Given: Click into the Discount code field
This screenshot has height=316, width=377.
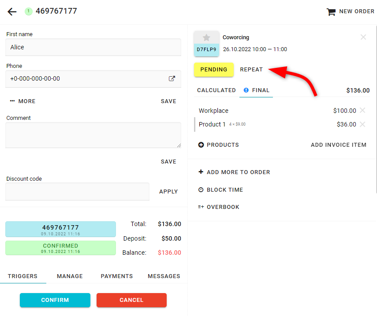Looking at the screenshot, I should click(x=78, y=192).
